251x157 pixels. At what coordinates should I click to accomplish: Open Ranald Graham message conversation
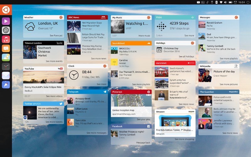219,26
